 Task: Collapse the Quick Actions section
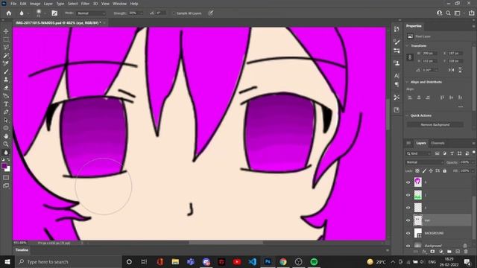tap(408, 115)
